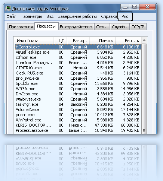Viewport: 163px width, 181px height.
Task: Select the HControl.exe process row
Action: [78, 47]
